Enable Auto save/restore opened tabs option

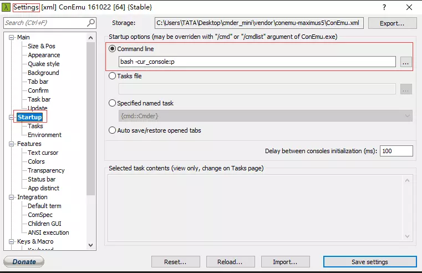(x=112, y=130)
